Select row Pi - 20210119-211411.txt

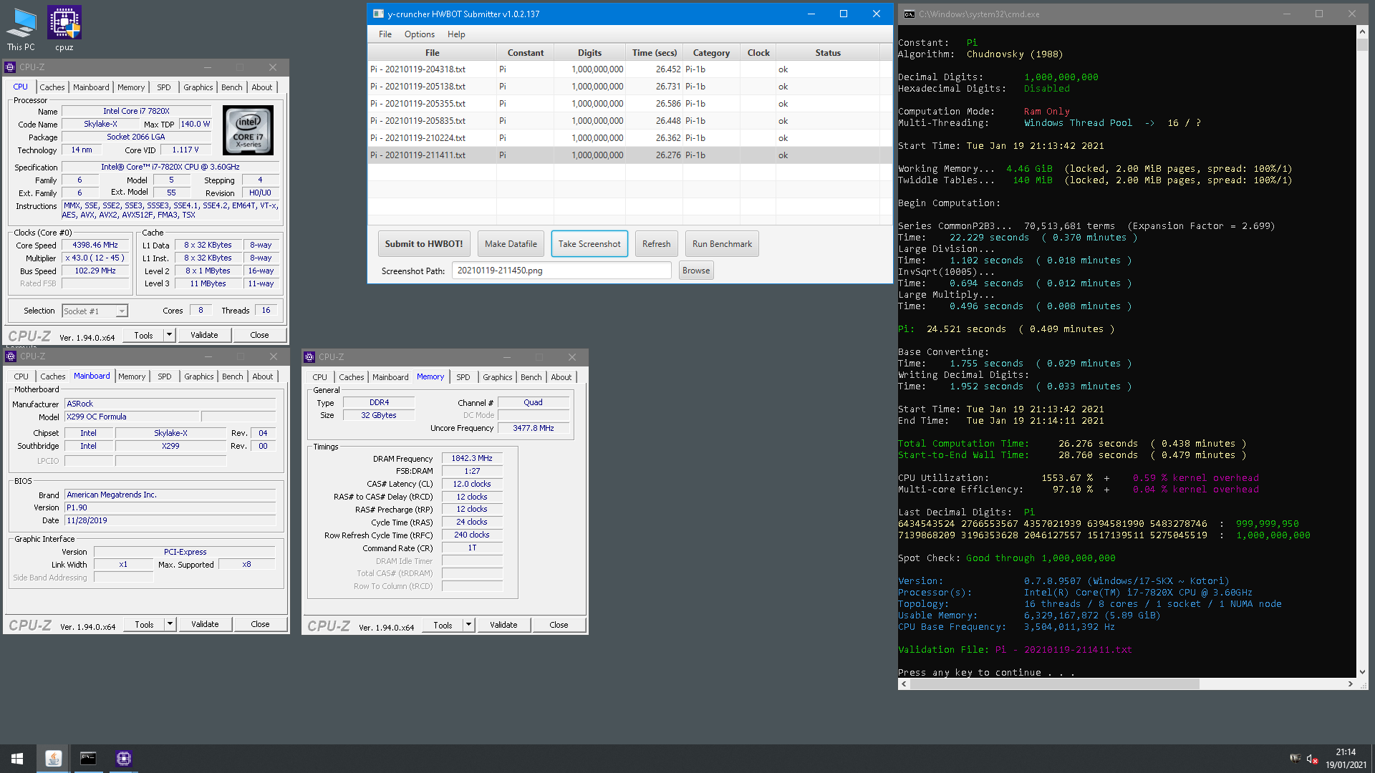pos(624,155)
